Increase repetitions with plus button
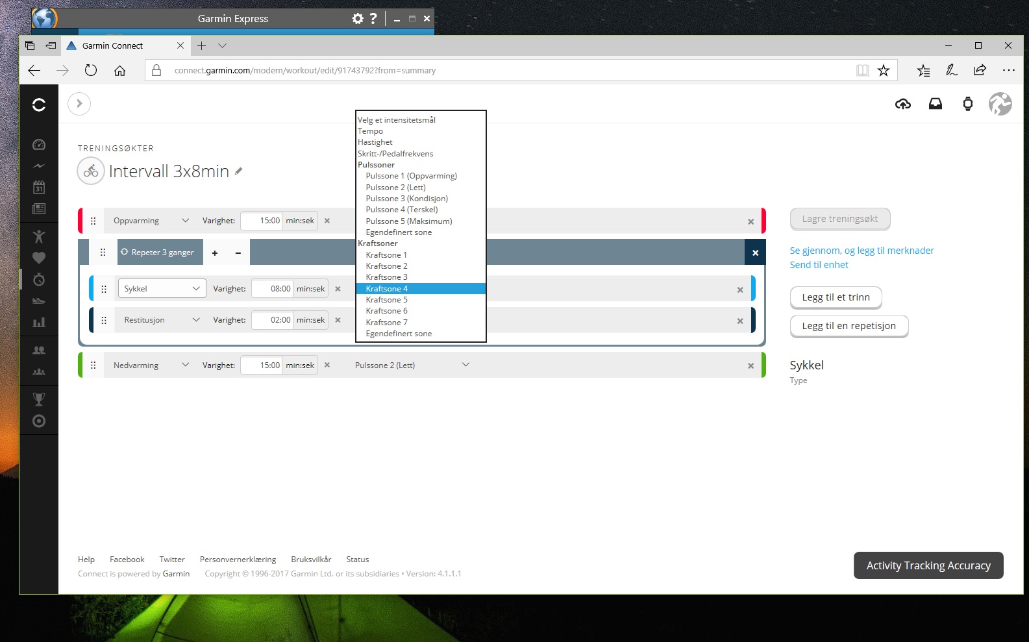This screenshot has width=1029, height=642. (215, 253)
